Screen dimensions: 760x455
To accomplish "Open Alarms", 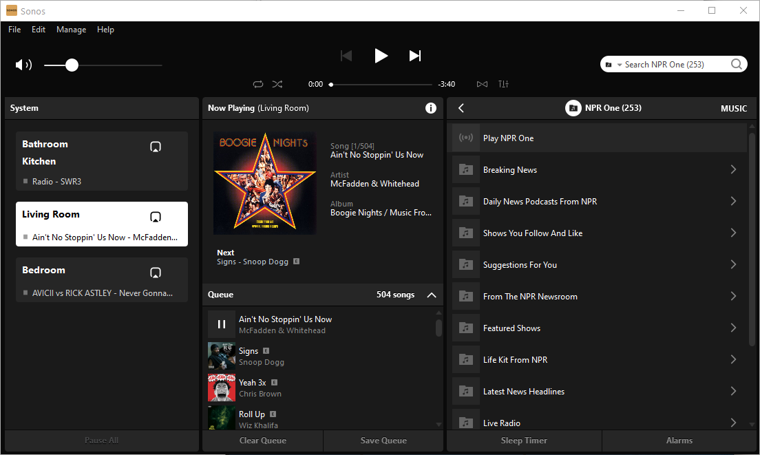I will [679, 441].
